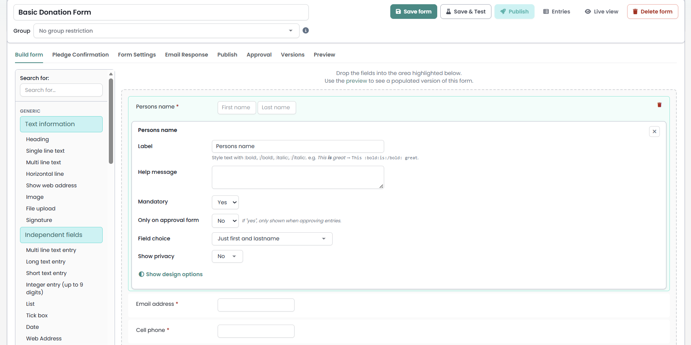Switch to the Pledge Confirmation tab
Image resolution: width=691 pixels, height=345 pixels.
80,55
